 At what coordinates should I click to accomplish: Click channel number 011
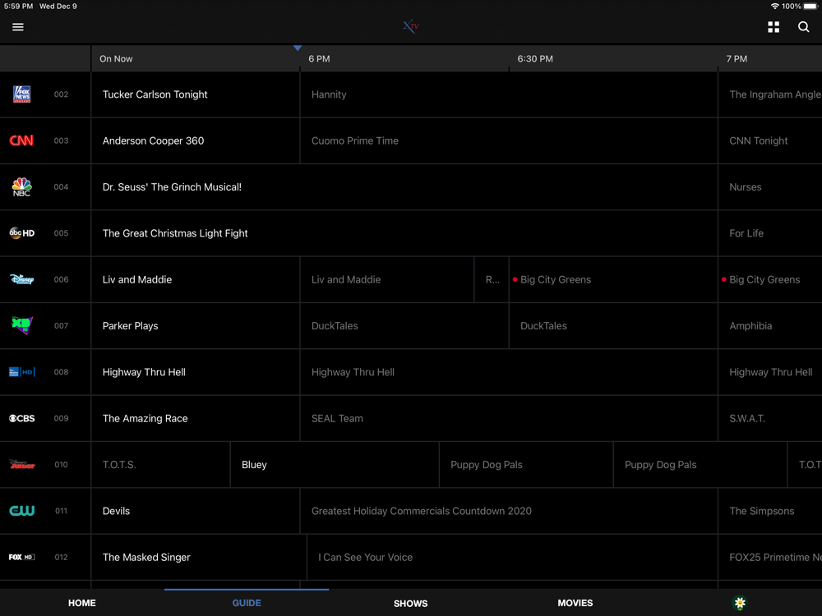pos(61,511)
